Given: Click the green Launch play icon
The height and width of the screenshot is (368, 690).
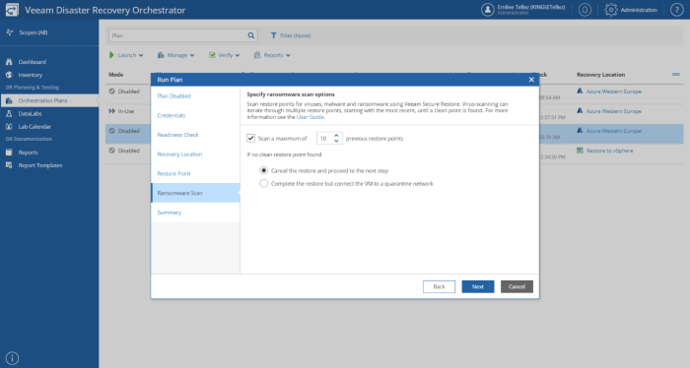Looking at the screenshot, I should click(111, 55).
